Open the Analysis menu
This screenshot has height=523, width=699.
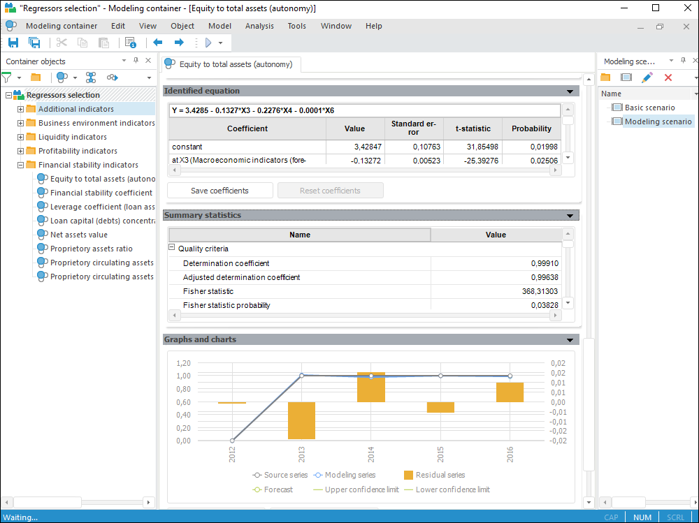pos(259,26)
